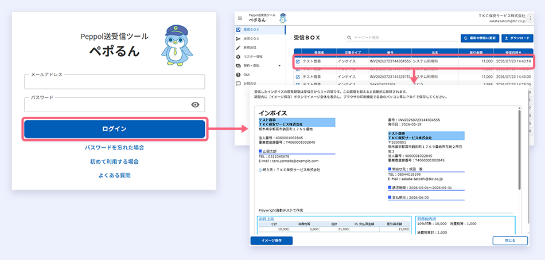
Task: Focus the メールアドレス input field
Action: pyautogui.click(x=115, y=81)
